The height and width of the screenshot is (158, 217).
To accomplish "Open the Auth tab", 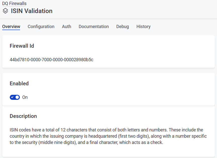I will click(66, 27).
